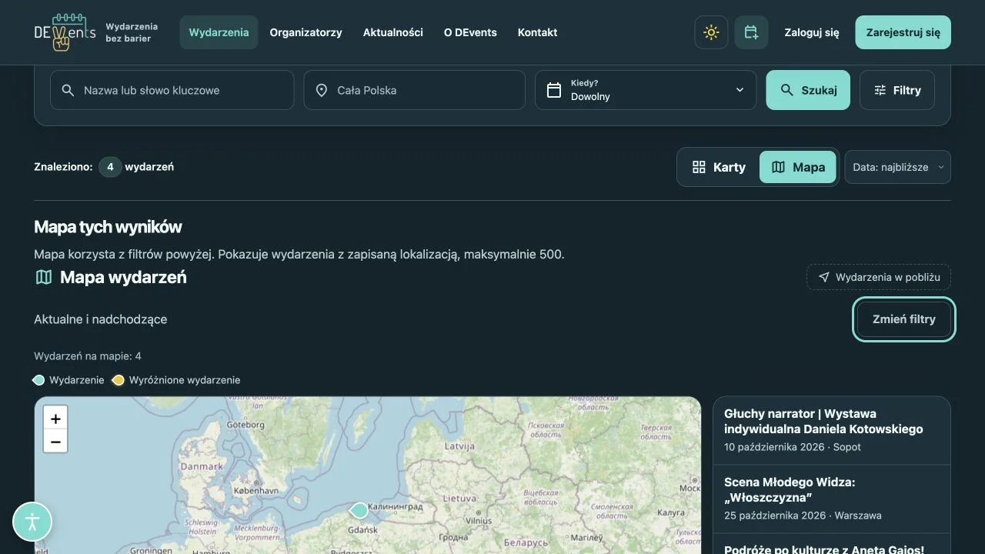Open the O DEvents page

[470, 32]
